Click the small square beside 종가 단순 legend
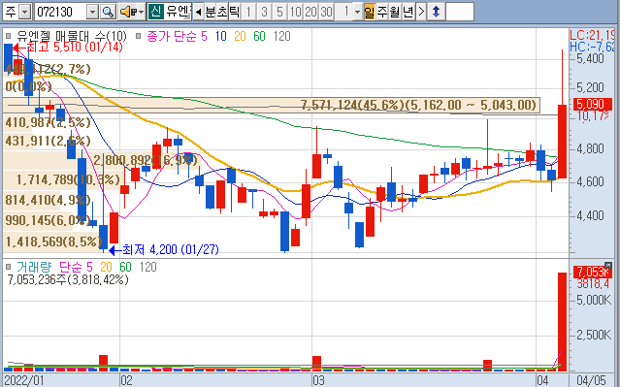Screen dimensions: 620x387 pos(139,36)
